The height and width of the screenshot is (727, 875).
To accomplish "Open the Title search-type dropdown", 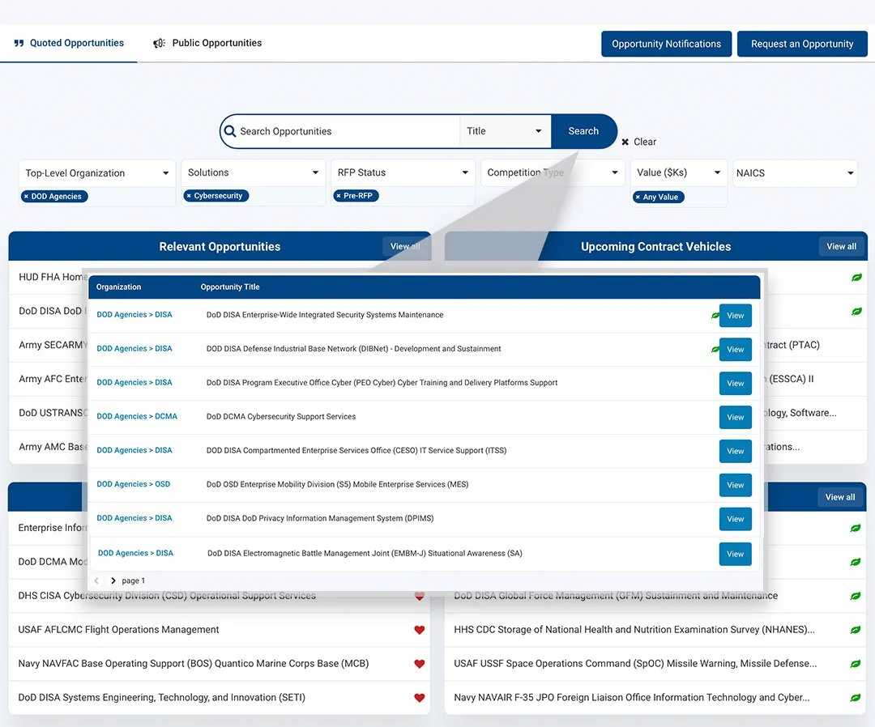I will tap(505, 131).
